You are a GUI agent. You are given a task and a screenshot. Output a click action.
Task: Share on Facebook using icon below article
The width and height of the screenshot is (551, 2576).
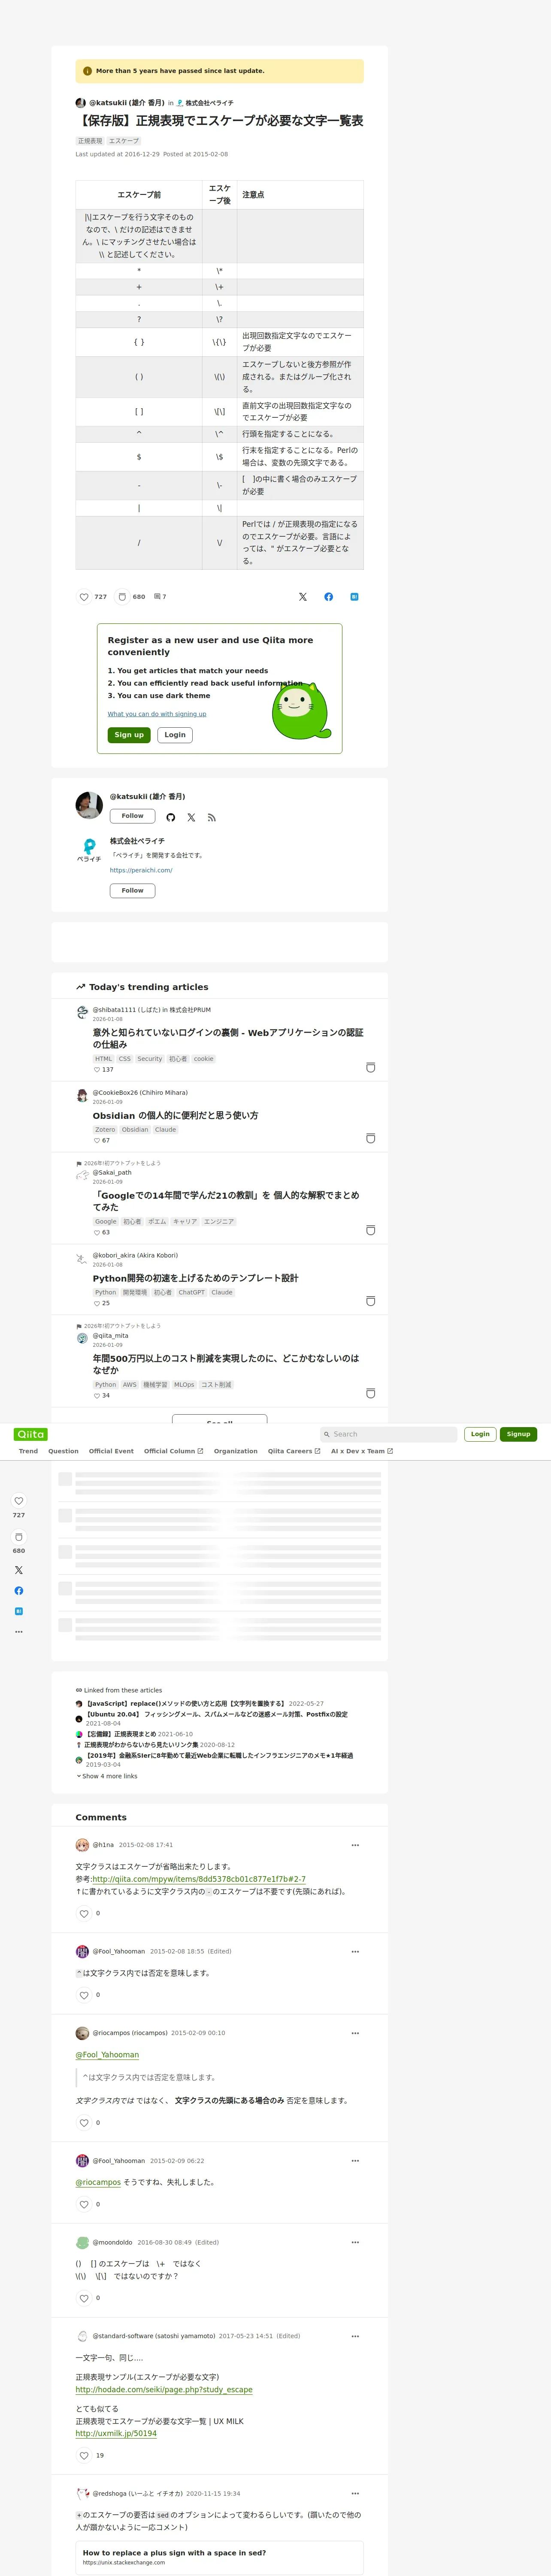coord(329,597)
